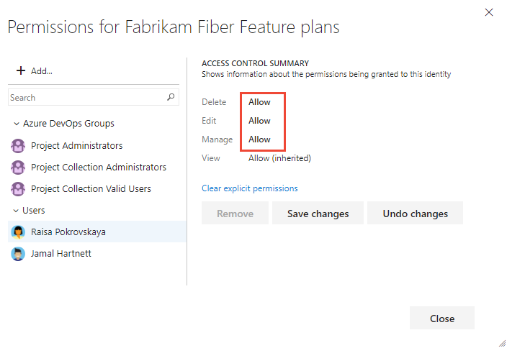
Task: Click the Close button
Action: pos(441,319)
